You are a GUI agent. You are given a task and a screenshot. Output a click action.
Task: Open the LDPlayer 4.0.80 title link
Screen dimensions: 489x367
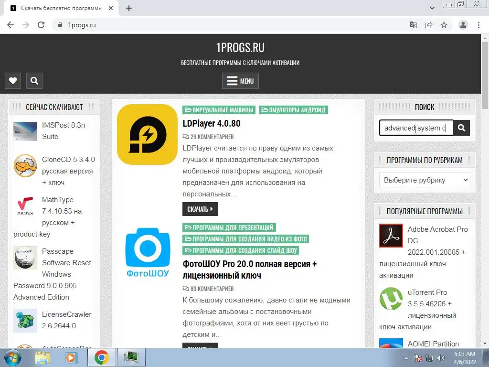pos(212,123)
